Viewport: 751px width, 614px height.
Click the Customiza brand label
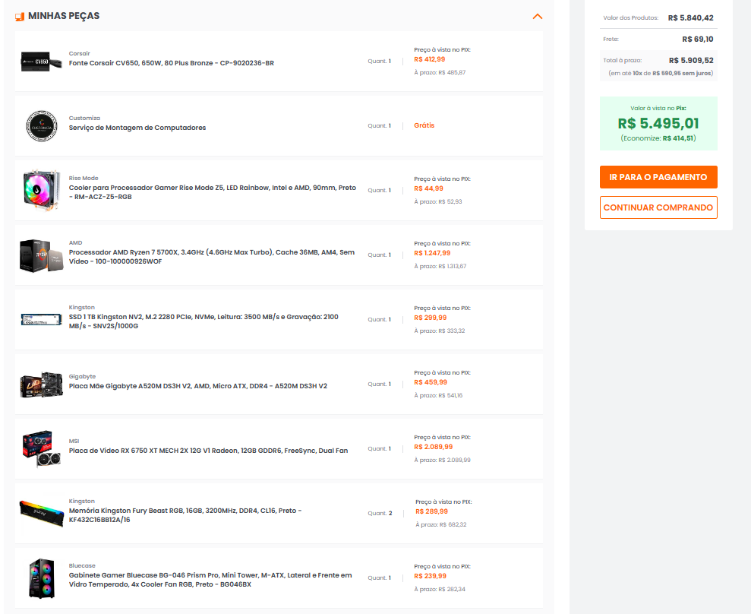(x=84, y=119)
